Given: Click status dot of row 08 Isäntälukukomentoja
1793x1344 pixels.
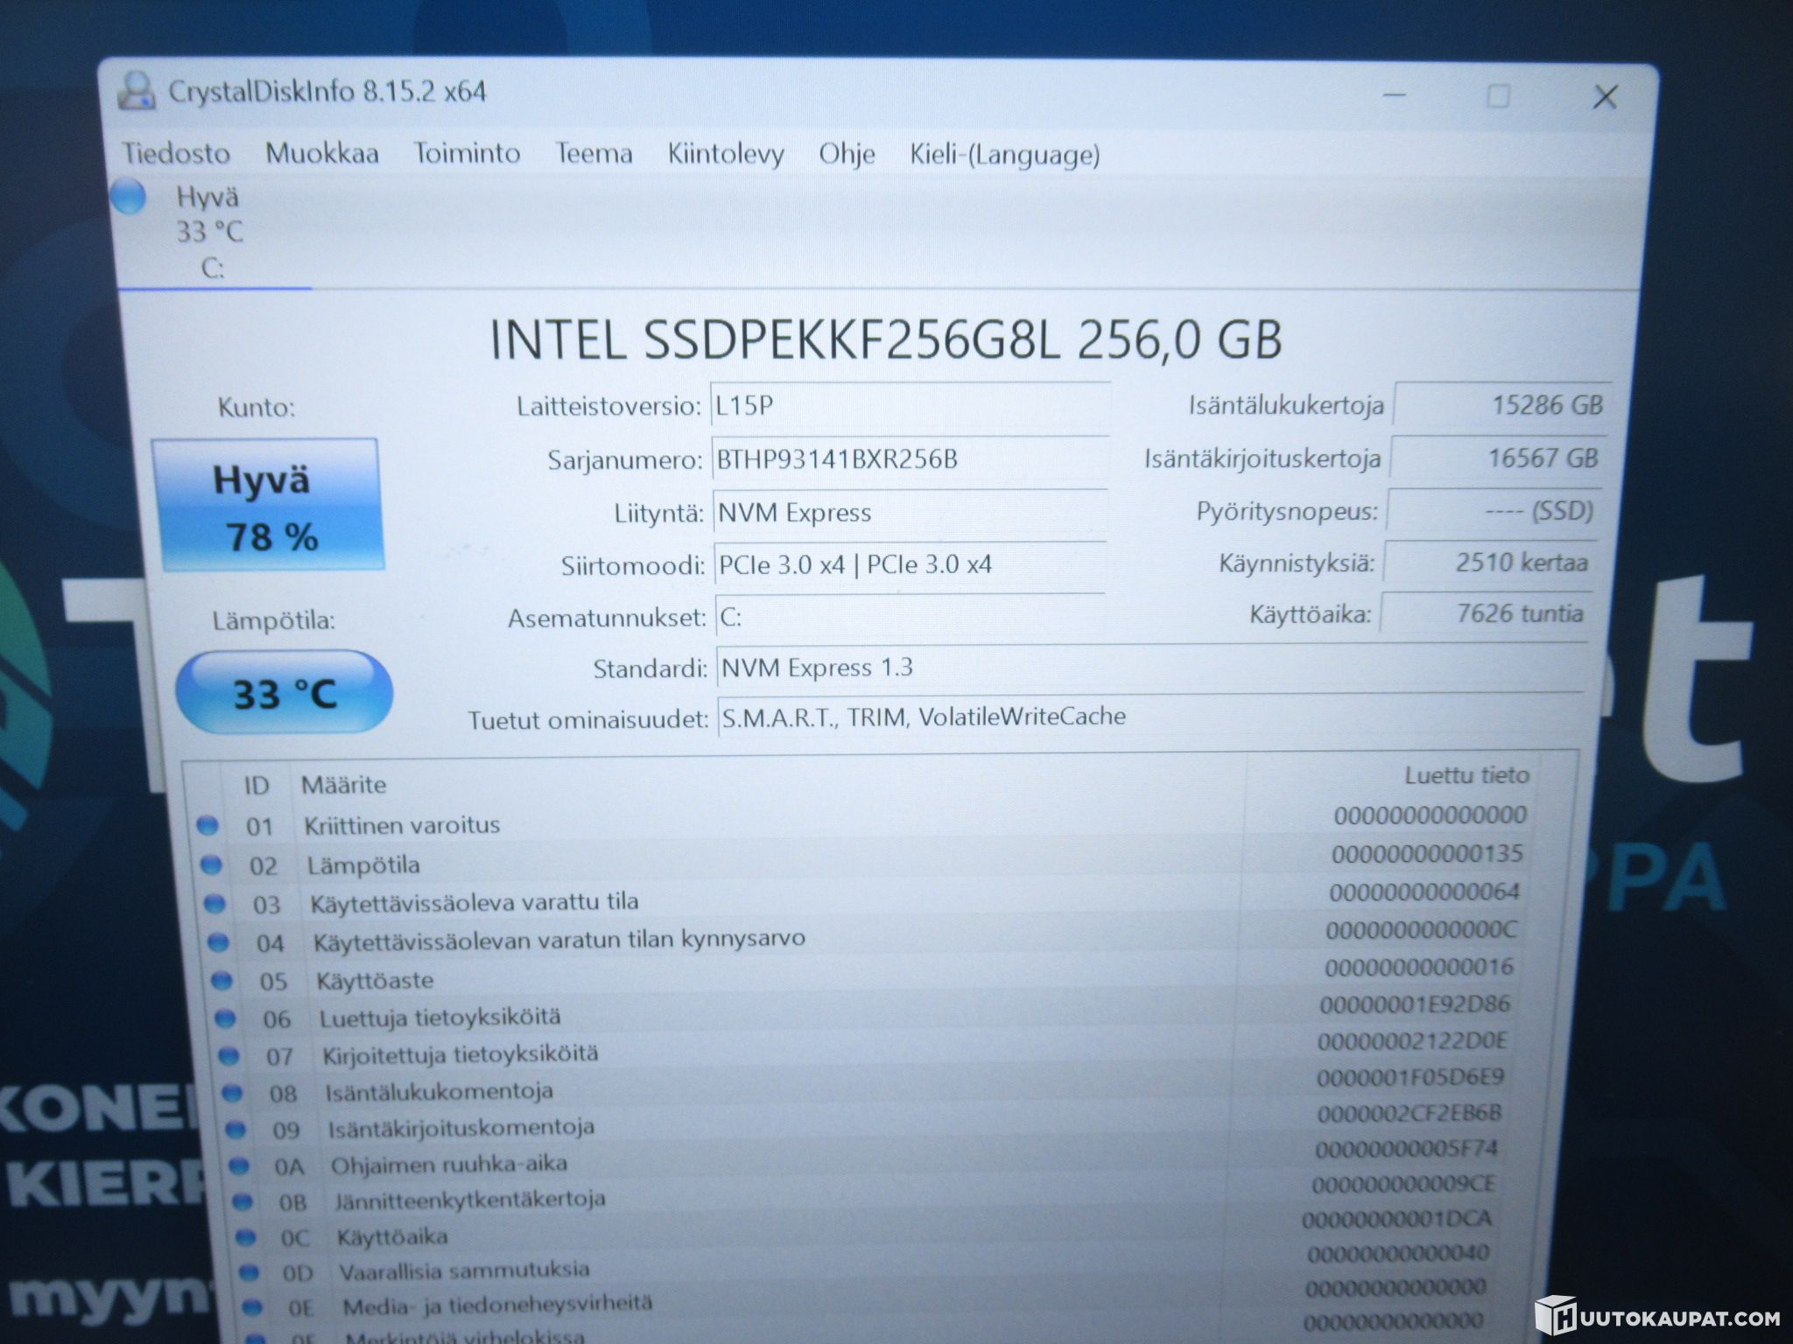Looking at the screenshot, I should click(232, 1093).
